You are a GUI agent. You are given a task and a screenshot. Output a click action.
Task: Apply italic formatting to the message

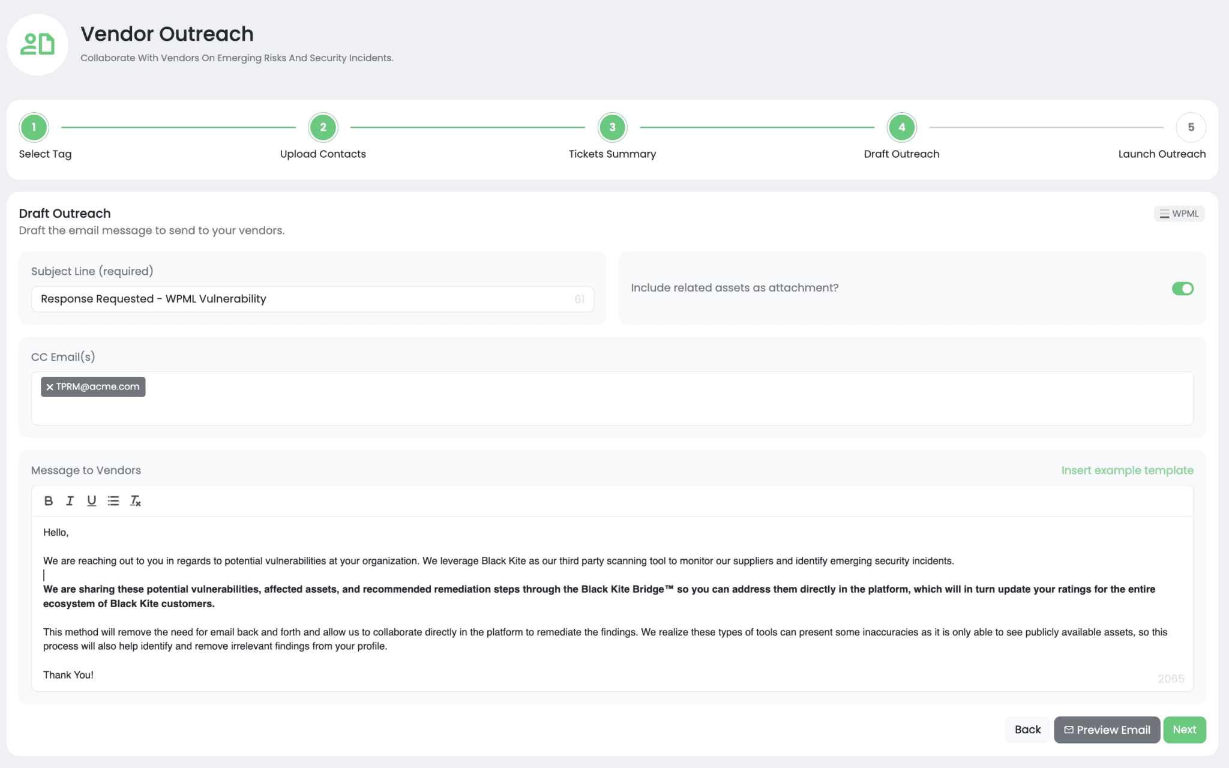pyautogui.click(x=70, y=501)
